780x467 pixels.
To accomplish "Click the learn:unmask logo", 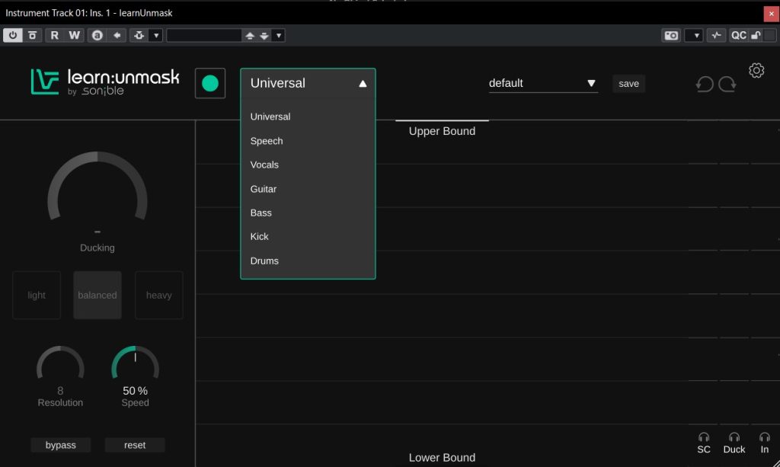I will click(105, 82).
